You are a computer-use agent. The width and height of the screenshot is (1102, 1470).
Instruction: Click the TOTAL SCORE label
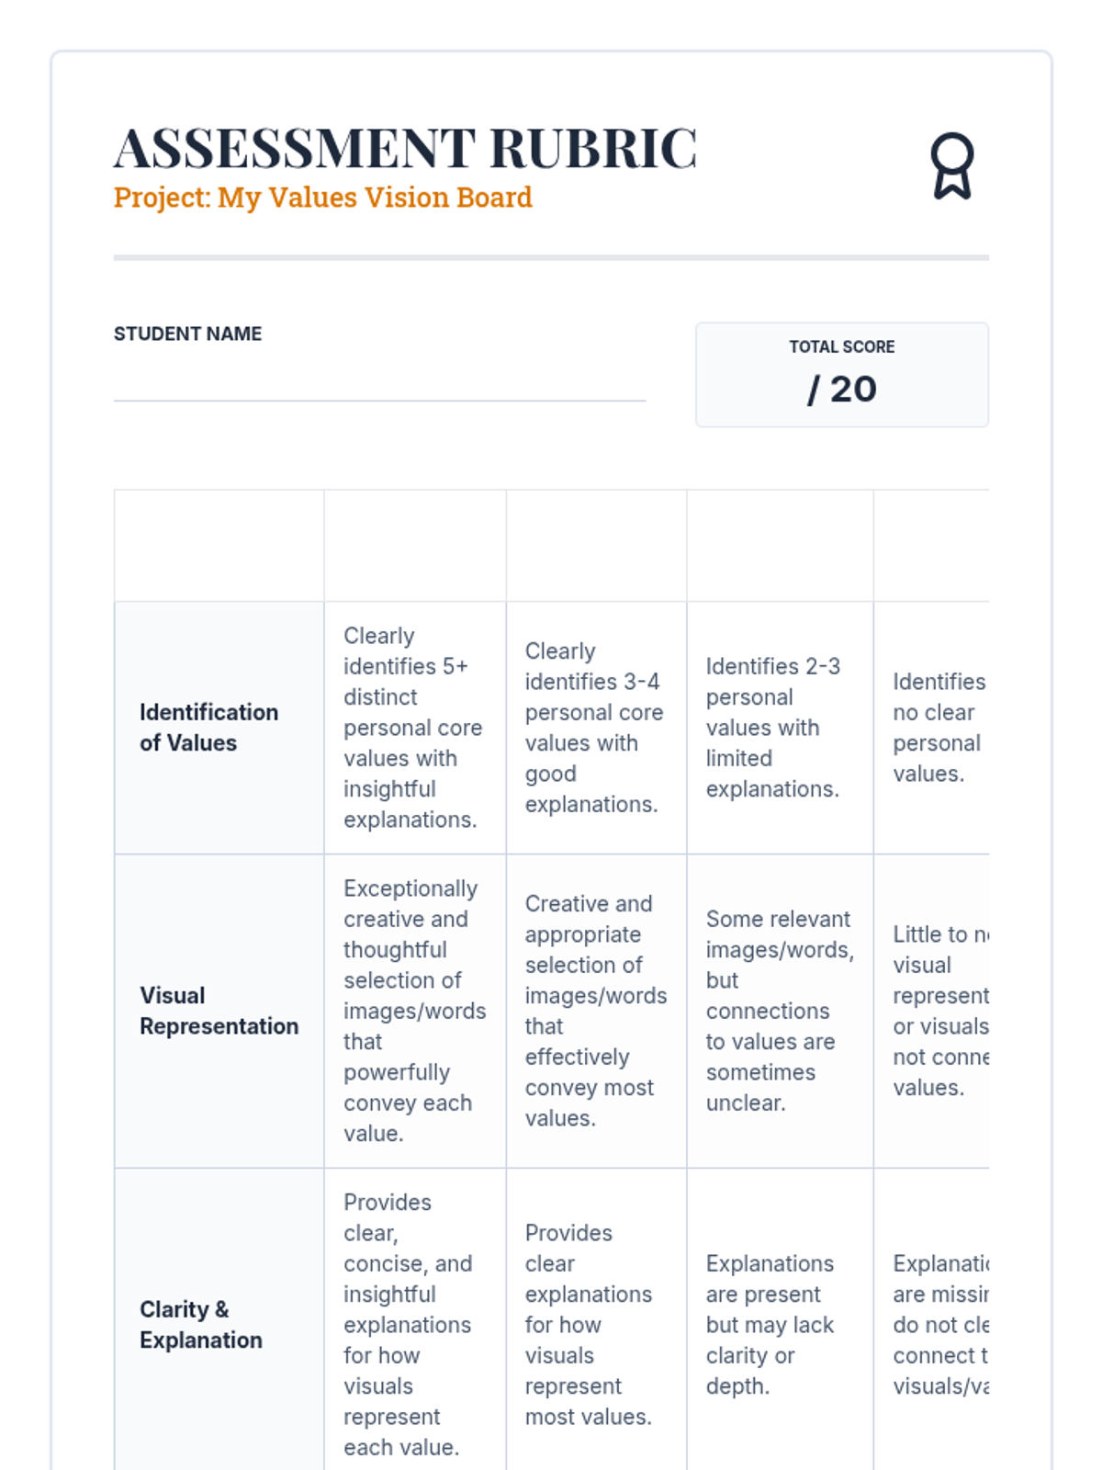[841, 346]
